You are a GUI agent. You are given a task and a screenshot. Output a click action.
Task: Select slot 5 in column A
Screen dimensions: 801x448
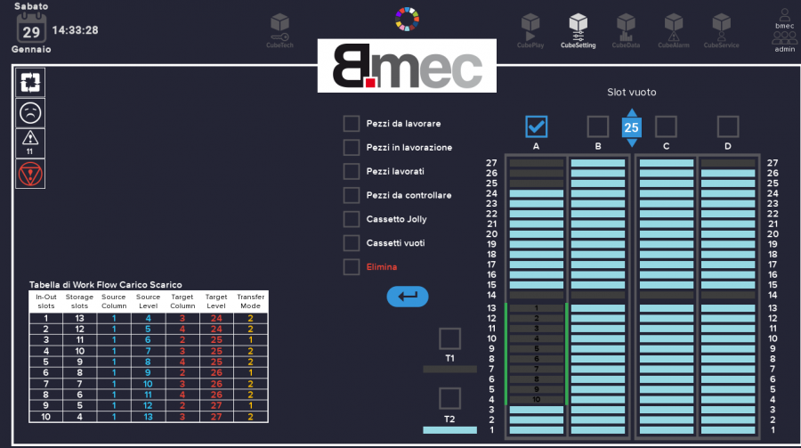pos(537,349)
